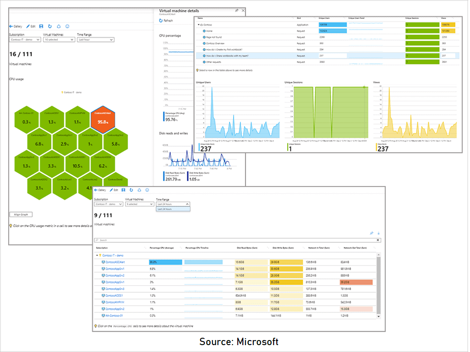470x352 pixels.
Task: Go back to Gallery in the 9 / 111 workbook
Action: 100,190
